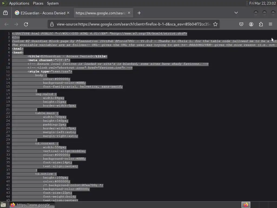Go back with the back arrow
277x208 pixels.
pyautogui.click(x=6, y=24)
